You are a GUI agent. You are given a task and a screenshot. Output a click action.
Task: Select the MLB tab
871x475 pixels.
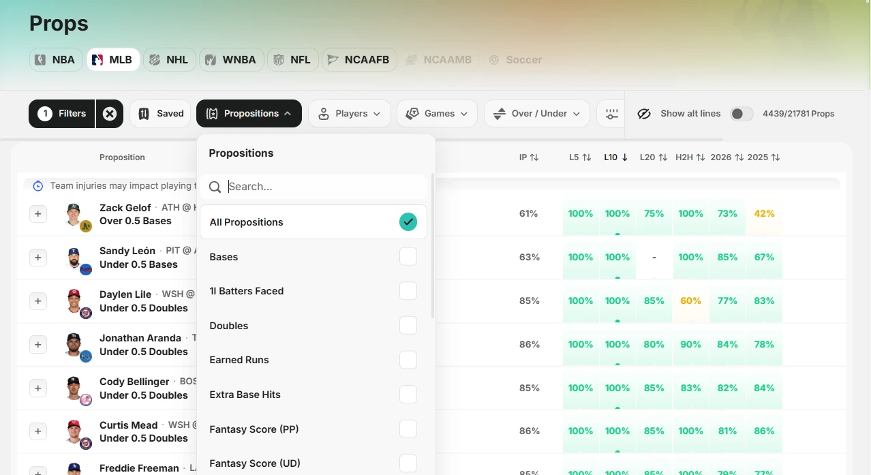(113, 60)
